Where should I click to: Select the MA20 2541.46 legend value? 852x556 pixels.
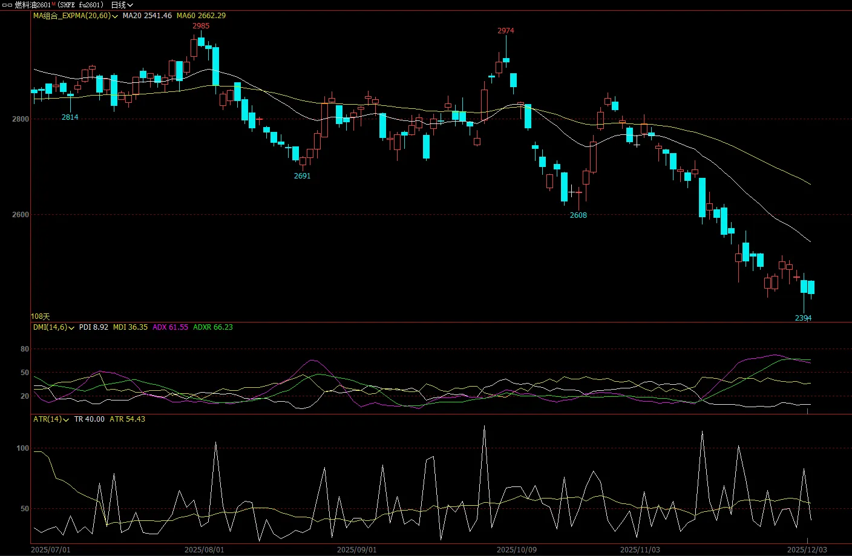pyautogui.click(x=147, y=16)
